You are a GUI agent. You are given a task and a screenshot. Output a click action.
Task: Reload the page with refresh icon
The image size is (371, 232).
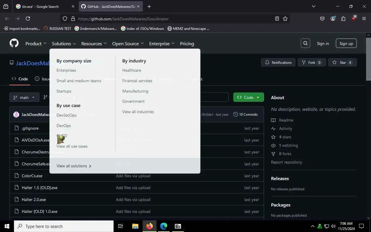pos(28,19)
